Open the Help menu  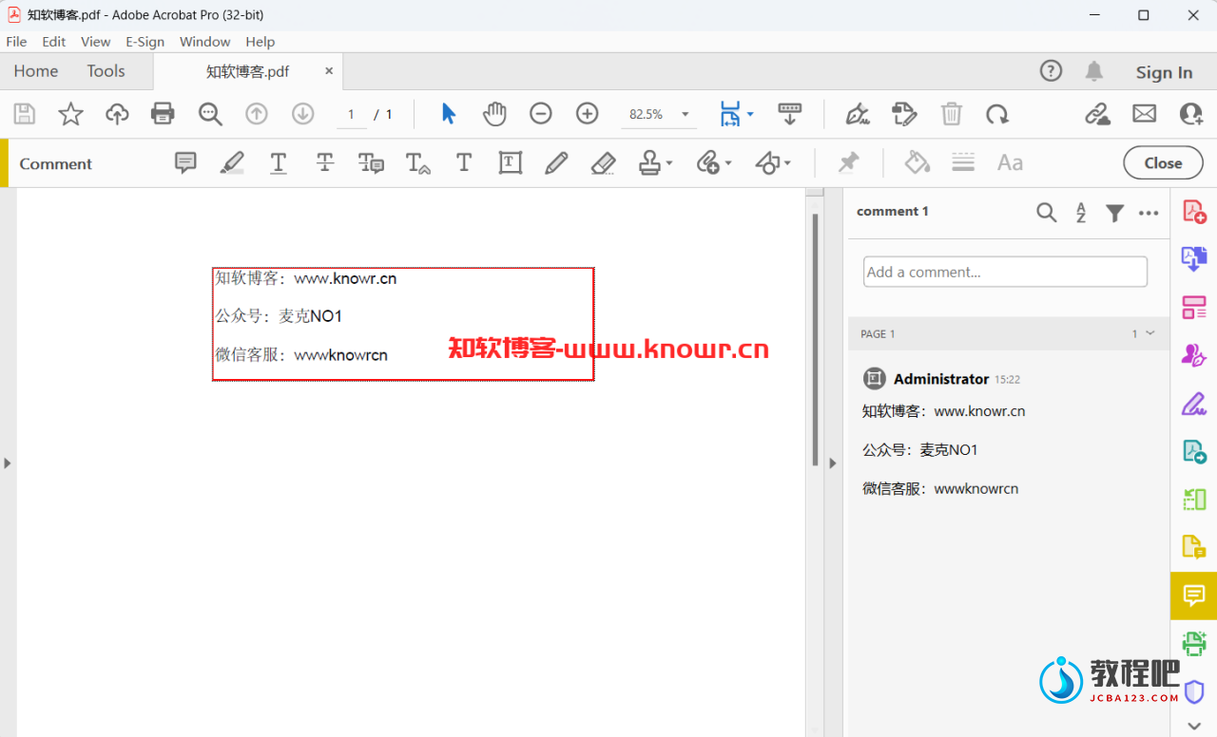(x=261, y=42)
